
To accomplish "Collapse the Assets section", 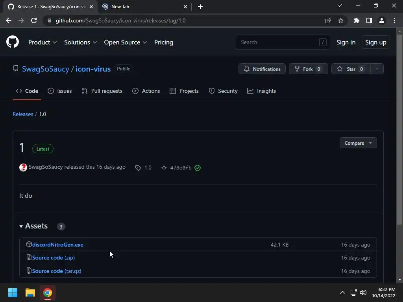I will coord(33,226).
